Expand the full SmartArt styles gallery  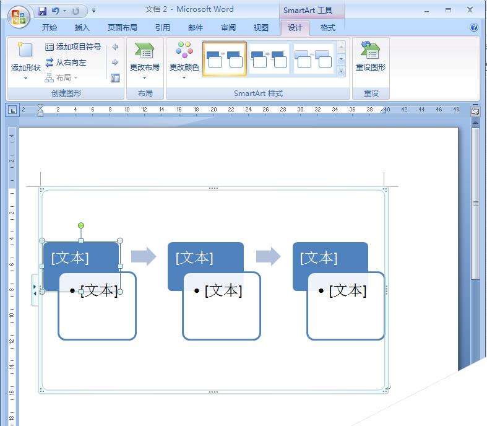click(x=341, y=71)
